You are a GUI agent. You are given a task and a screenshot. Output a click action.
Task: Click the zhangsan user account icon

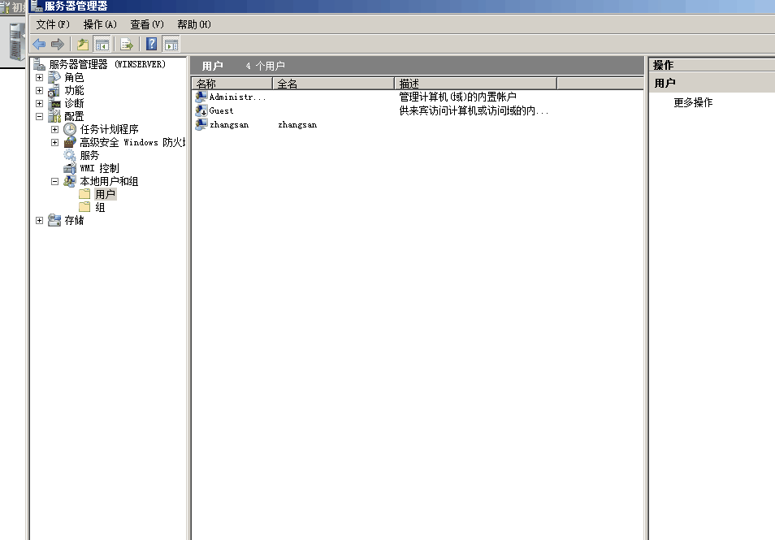(x=201, y=124)
